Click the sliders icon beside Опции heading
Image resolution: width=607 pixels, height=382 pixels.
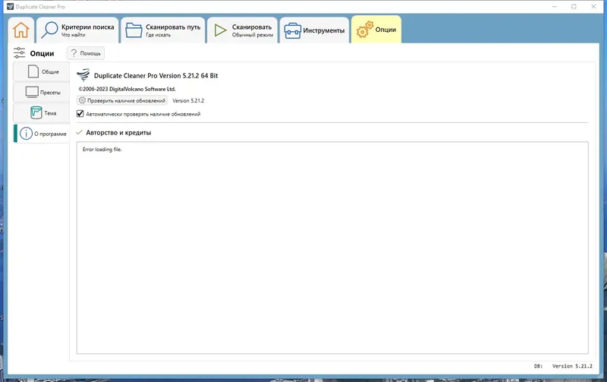click(x=19, y=52)
